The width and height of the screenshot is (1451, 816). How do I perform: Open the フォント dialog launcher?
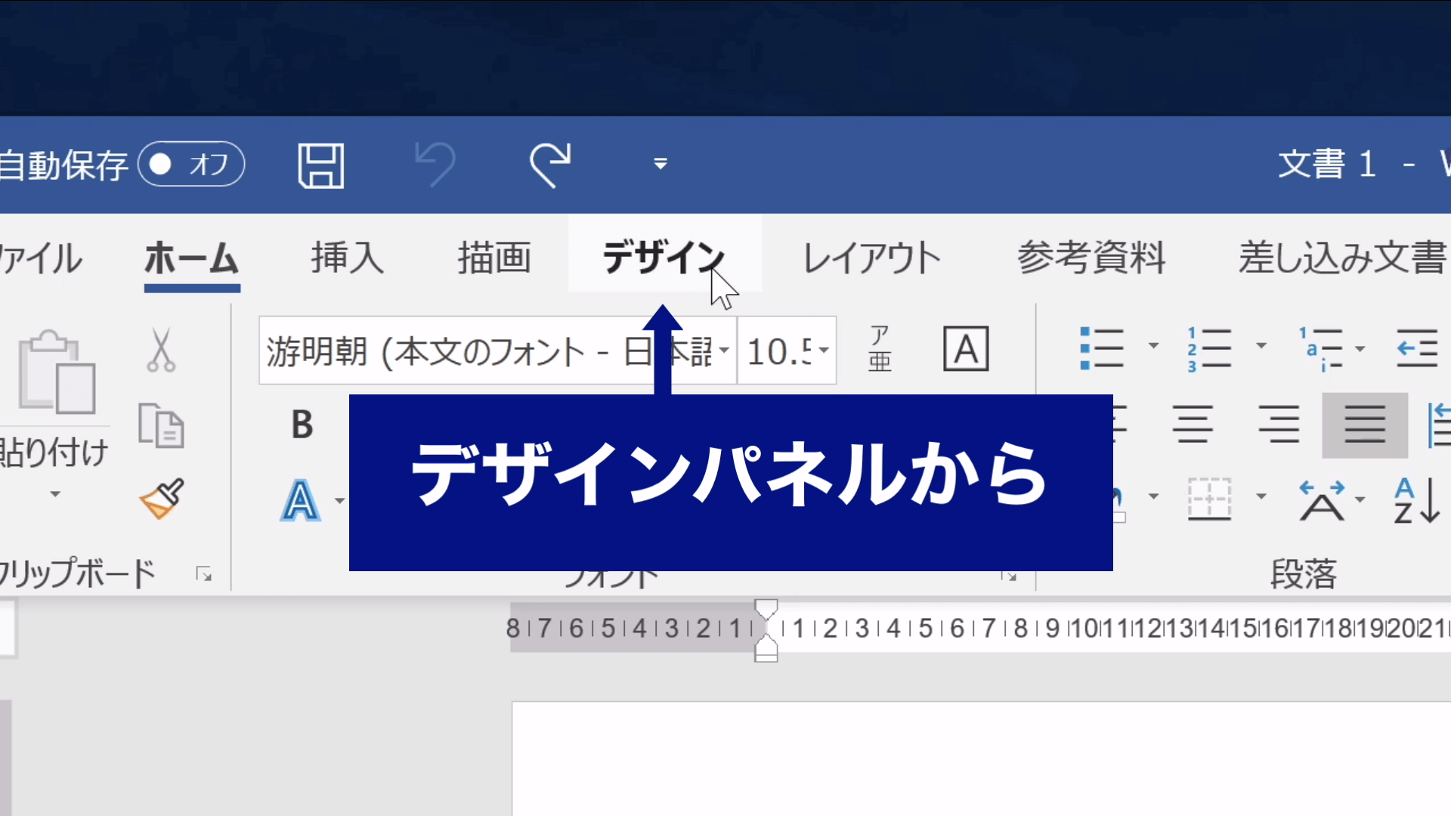(1009, 576)
